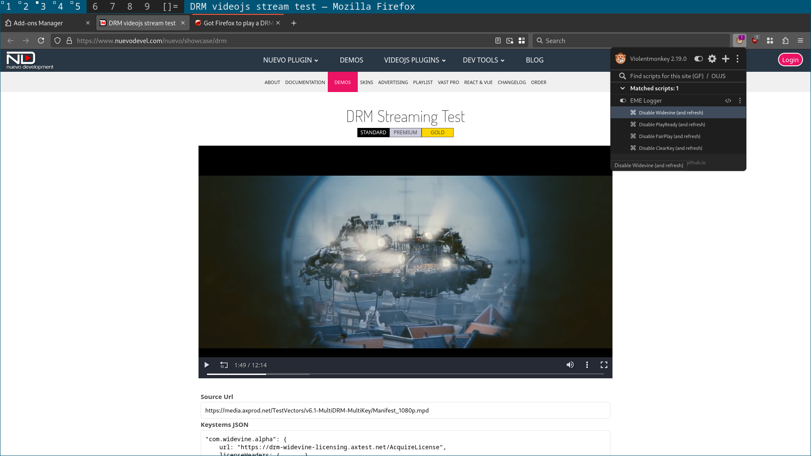Open the uBlock Origin toolbar icon

click(755, 40)
